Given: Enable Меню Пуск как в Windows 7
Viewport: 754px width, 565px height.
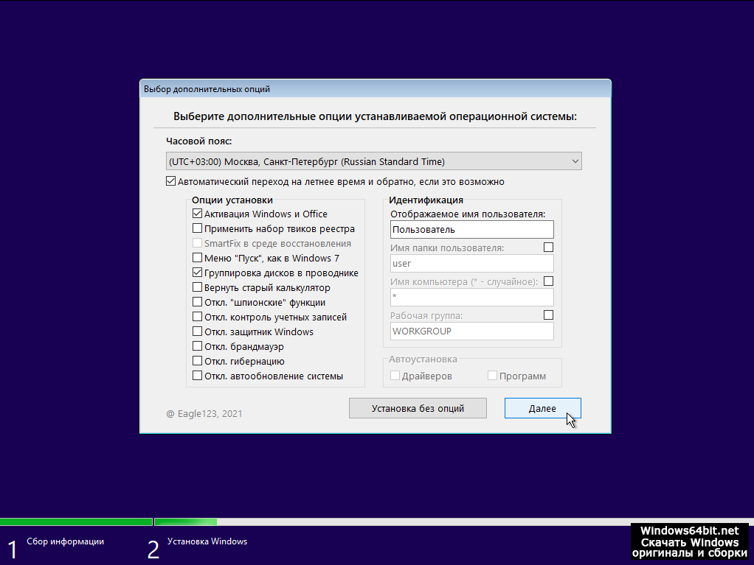Looking at the screenshot, I should pos(197,258).
